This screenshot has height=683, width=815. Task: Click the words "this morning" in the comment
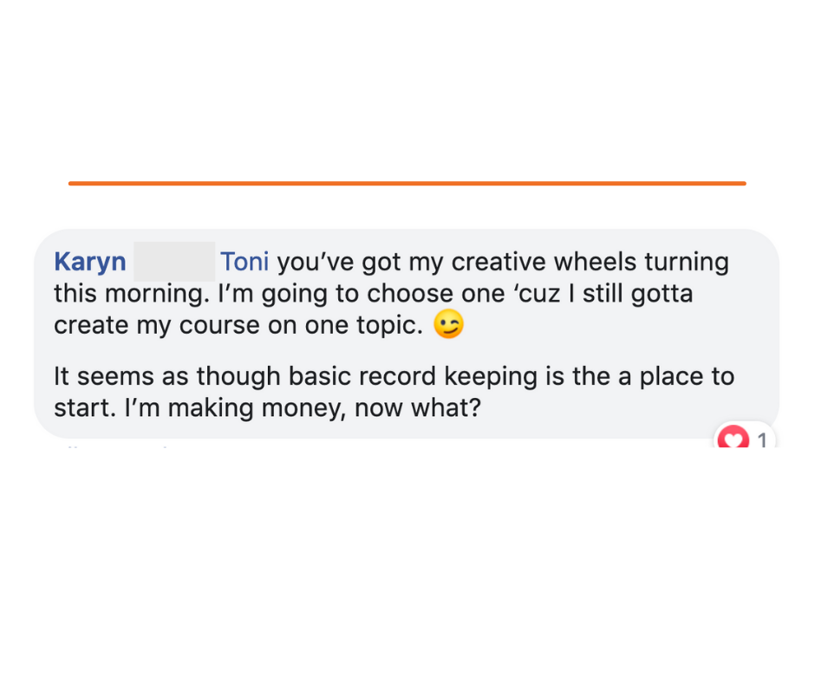coord(128,294)
